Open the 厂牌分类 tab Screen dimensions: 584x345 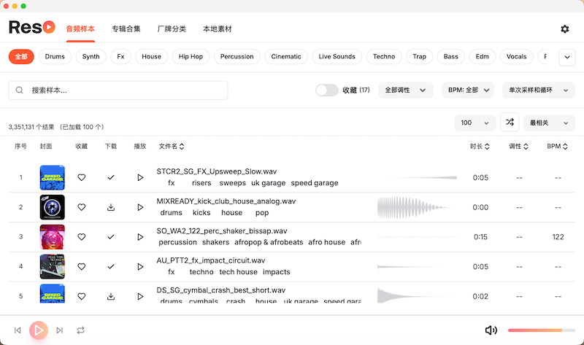[x=172, y=29]
